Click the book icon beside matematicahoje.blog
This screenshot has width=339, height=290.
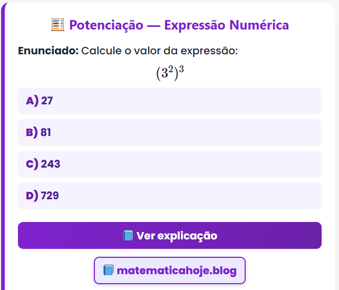click(109, 270)
